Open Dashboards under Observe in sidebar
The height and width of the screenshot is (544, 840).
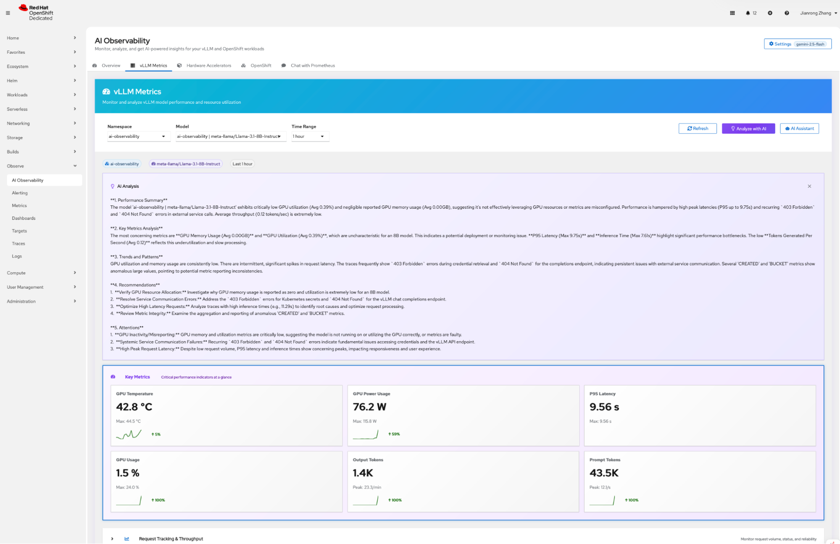[x=24, y=218]
